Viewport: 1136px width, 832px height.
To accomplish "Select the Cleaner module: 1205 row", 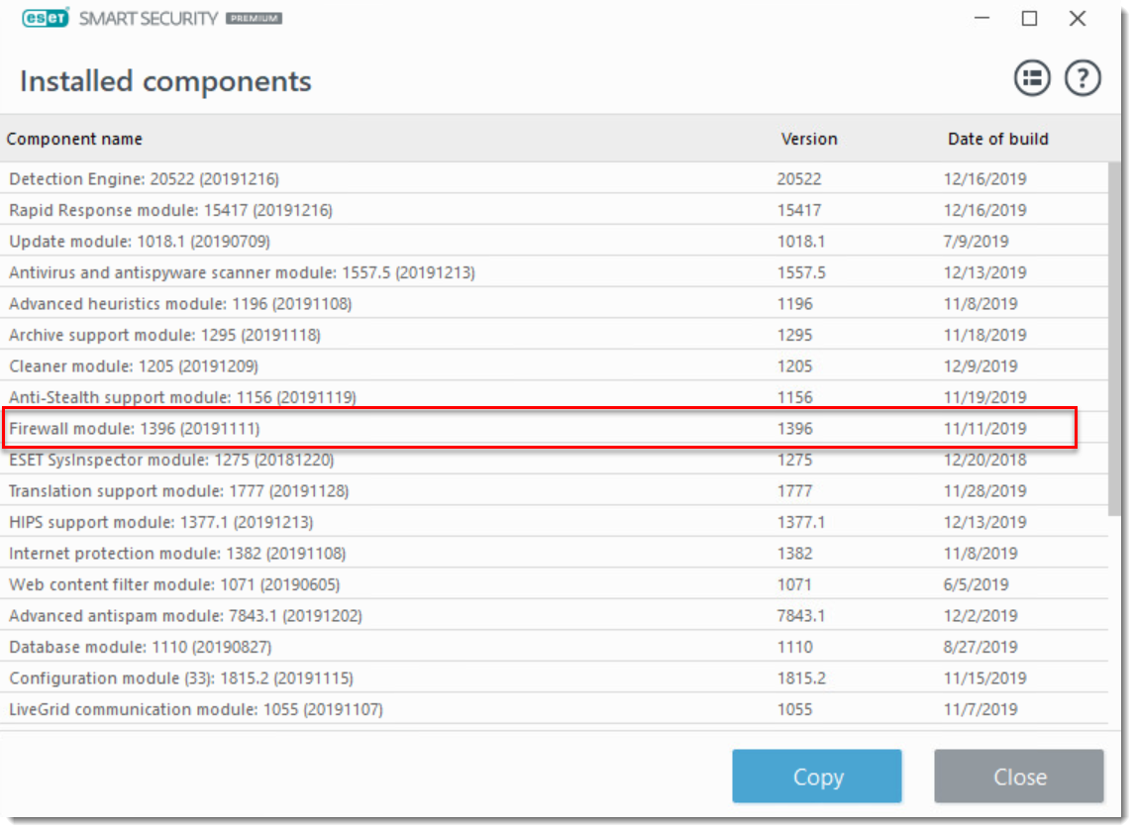I will pos(555,365).
